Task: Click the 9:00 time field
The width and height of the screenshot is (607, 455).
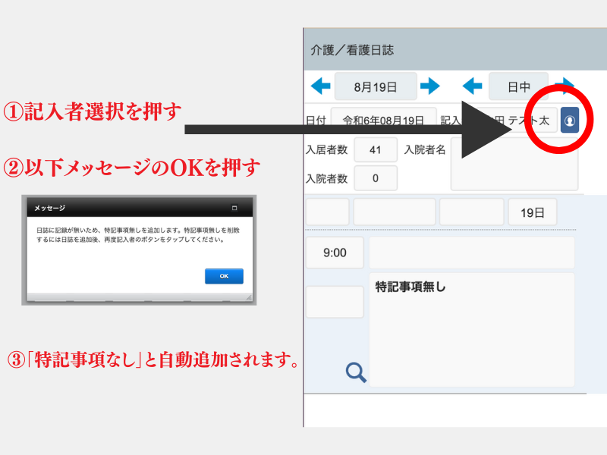Action: pos(335,253)
